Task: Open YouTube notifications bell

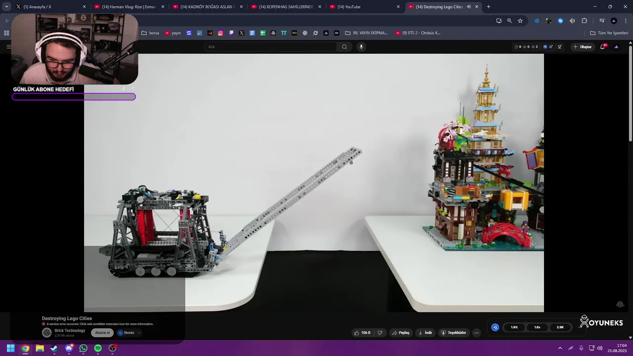Action: click(x=602, y=47)
